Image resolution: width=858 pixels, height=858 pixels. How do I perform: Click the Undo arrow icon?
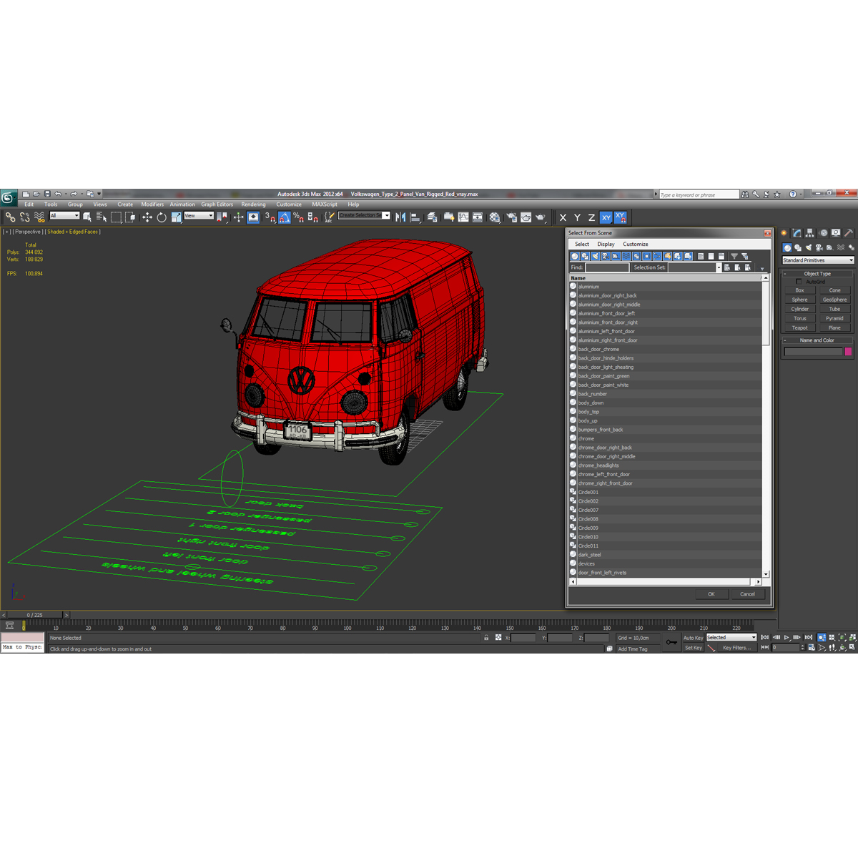pyautogui.click(x=58, y=194)
